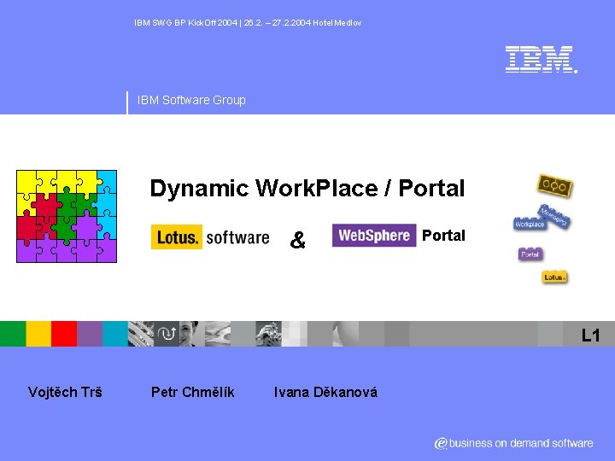The height and width of the screenshot is (461, 615).
Task: Select the purple WebSphere logo badge
Action: click(x=374, y=236)
